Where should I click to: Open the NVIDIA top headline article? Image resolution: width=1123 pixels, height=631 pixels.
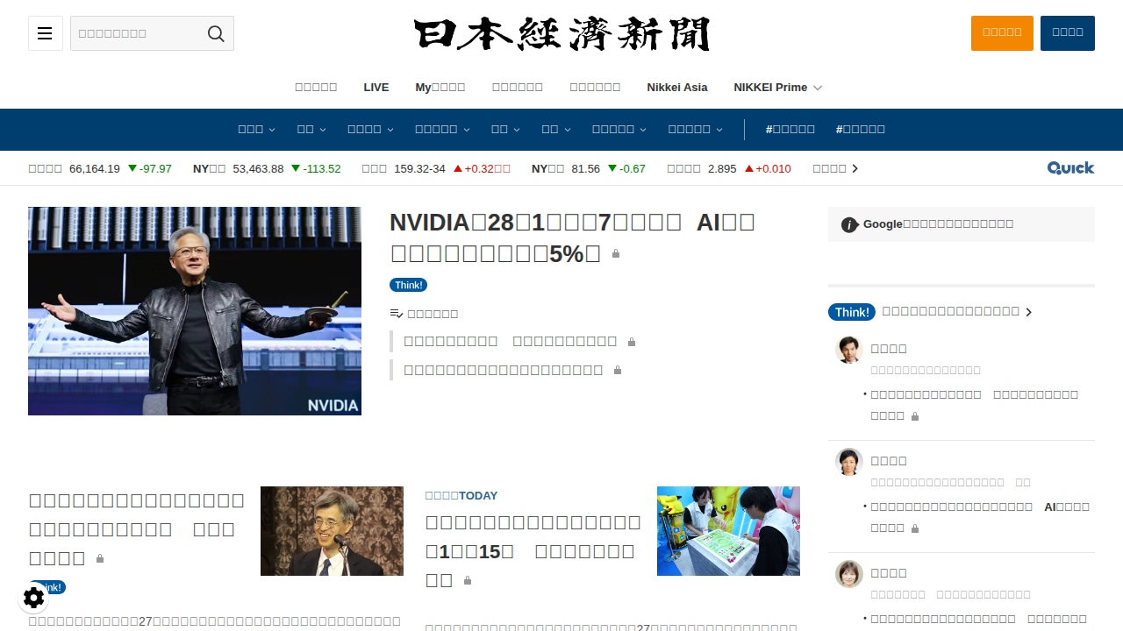(572, 238)
